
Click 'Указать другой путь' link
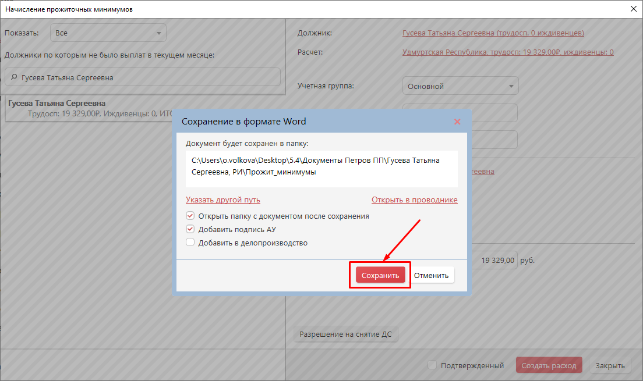point(222,200)
